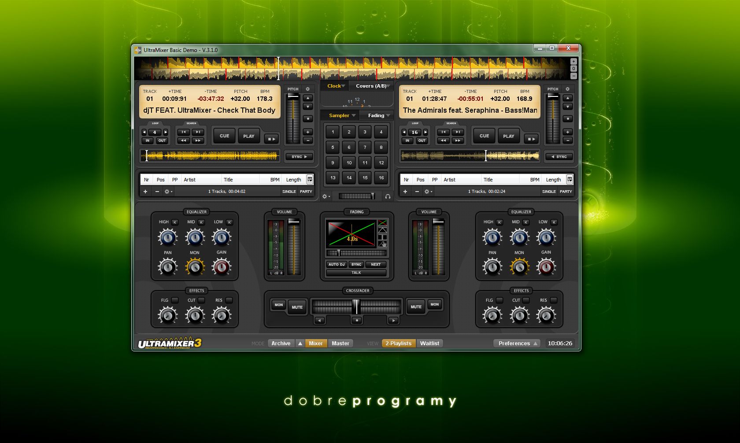
Task: Click headphones icon below sampler
Action: tap(388, 196)
